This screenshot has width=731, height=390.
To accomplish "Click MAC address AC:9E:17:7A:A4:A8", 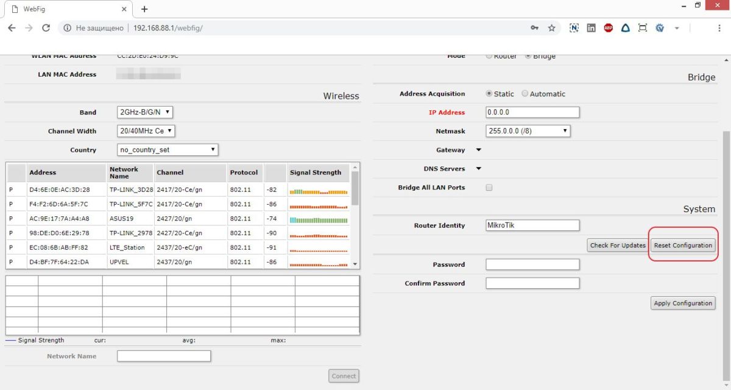I will [59, 218].
